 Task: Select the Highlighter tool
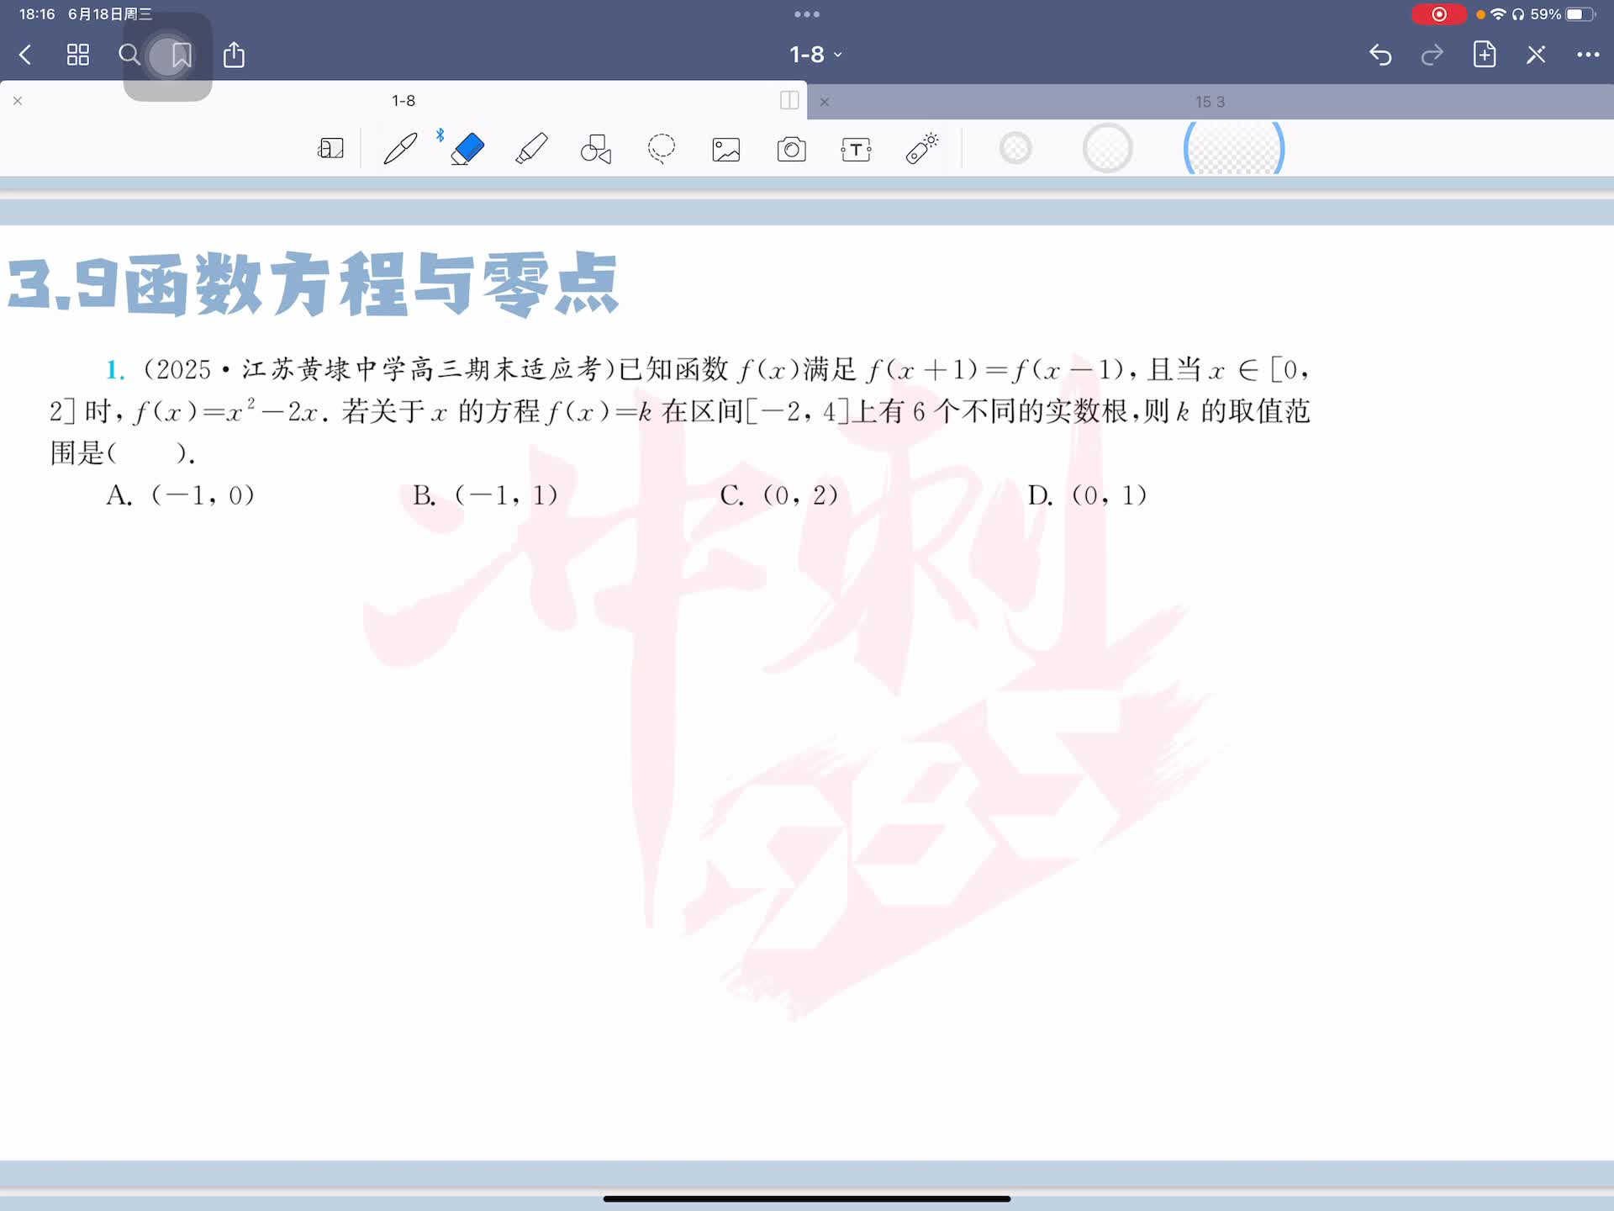531,149
